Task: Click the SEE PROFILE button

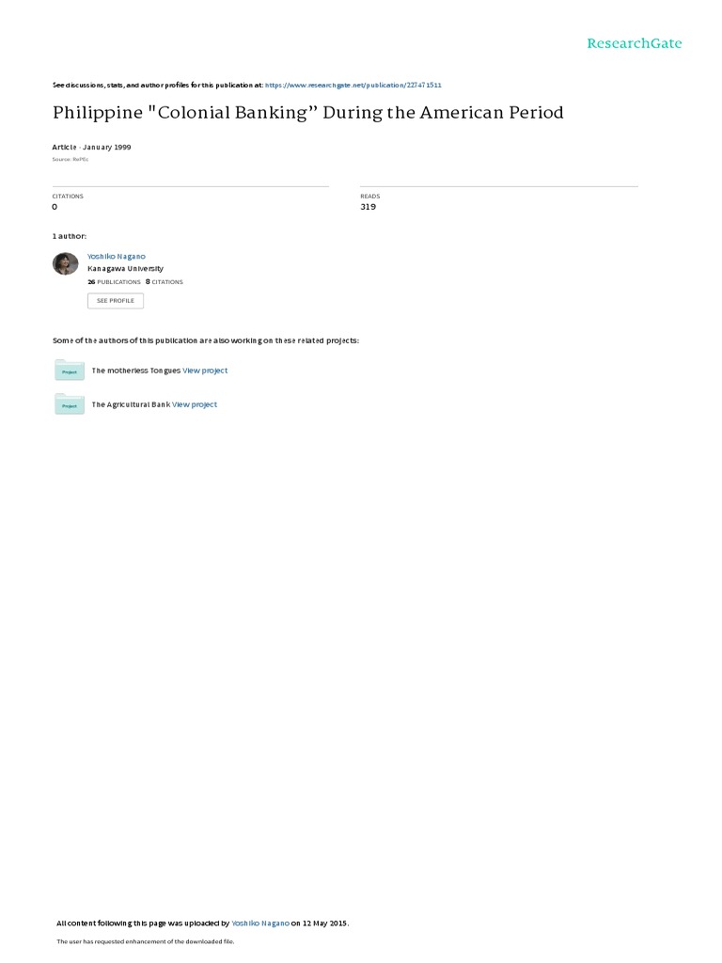Action: (116, 301)
